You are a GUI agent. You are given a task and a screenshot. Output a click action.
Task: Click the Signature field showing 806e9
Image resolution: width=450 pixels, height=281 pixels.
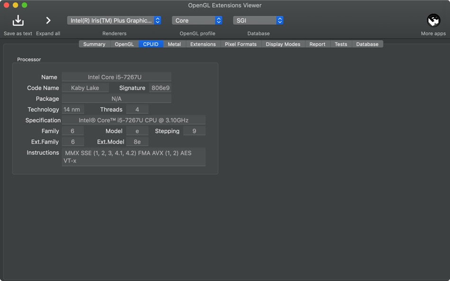click(x=160, y=88)
